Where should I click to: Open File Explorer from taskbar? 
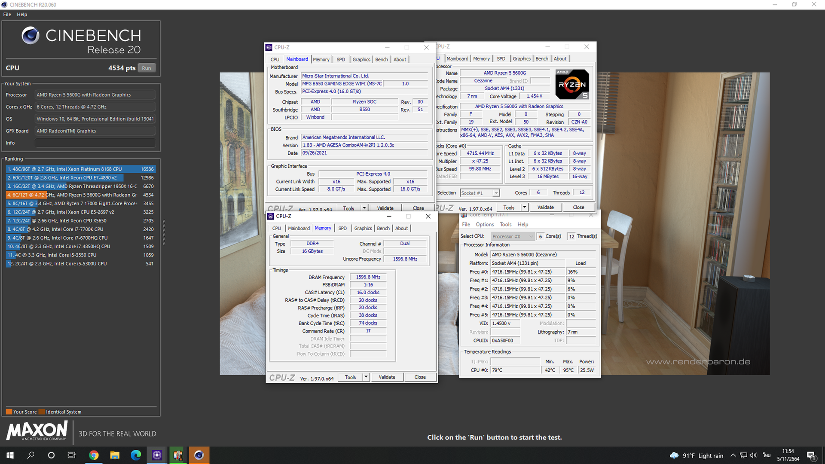click(x=115, y=455)
